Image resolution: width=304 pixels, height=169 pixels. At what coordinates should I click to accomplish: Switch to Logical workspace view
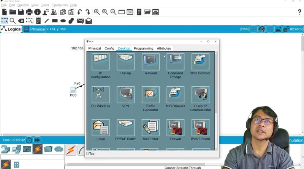click(11, 29)
